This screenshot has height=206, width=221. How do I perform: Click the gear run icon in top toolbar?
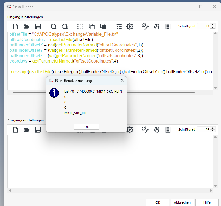[130, 26]
